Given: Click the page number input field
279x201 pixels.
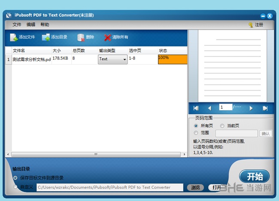Looking at the screenshot, I should click(x=226, y=107).
